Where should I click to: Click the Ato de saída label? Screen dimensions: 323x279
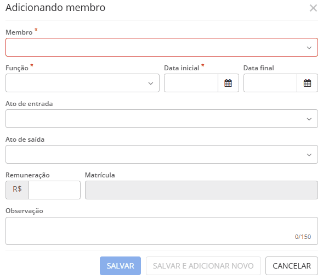point(25,139)
